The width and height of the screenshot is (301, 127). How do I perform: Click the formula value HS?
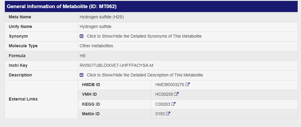(83, 56)
